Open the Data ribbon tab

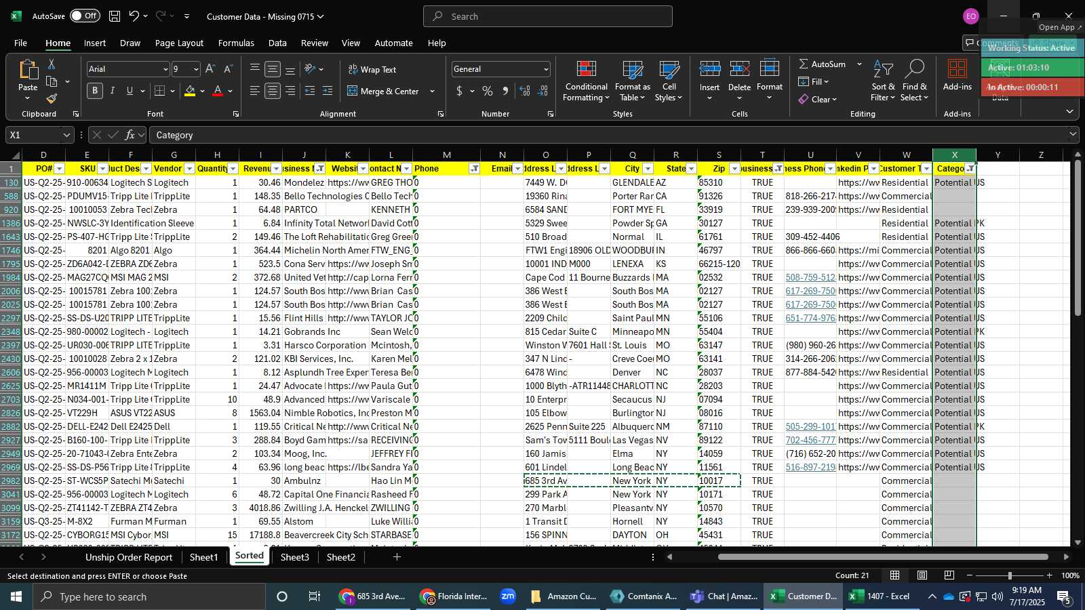click(x=277, y=43)
